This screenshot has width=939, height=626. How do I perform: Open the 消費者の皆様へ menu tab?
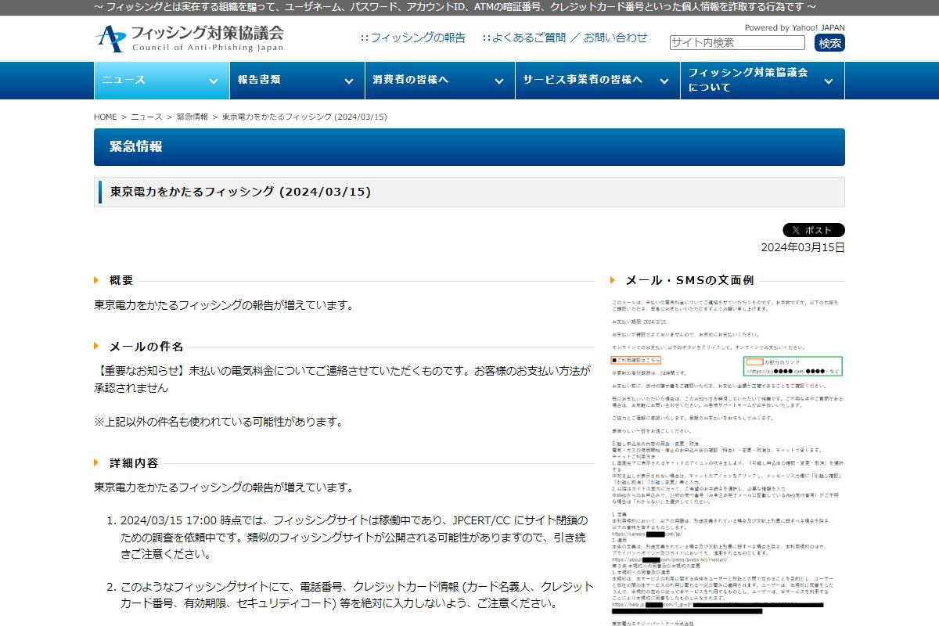[440, 81]
